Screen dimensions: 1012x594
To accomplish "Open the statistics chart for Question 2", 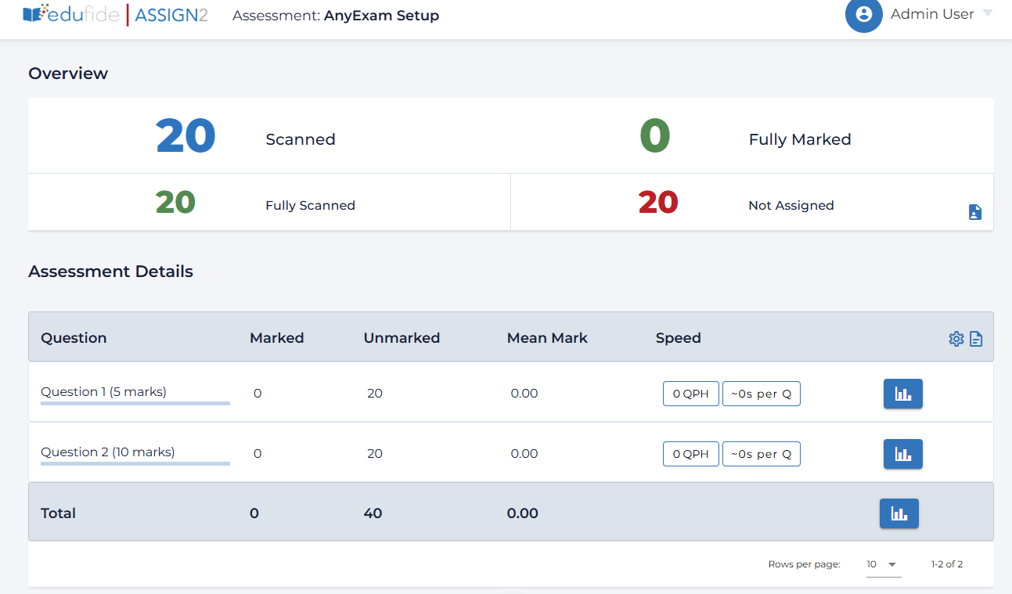I will [902, 454].
